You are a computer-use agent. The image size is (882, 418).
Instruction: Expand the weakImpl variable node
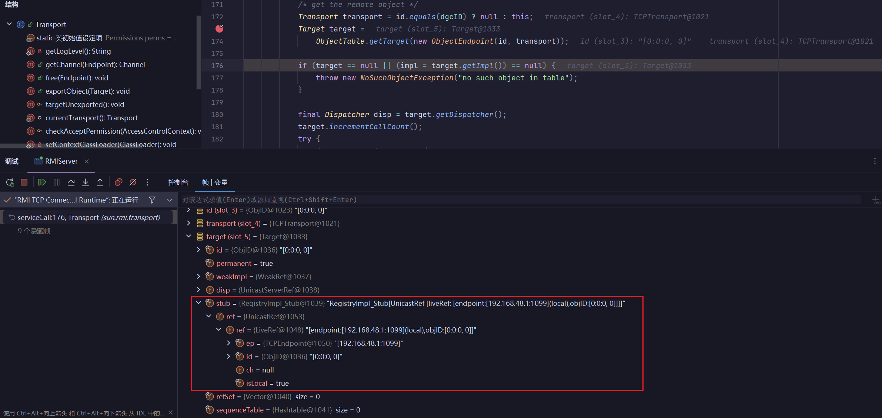click(x=198, y=276)
